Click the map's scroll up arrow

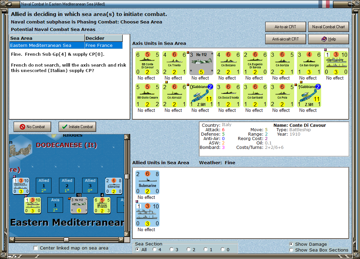pyautogui.click(x=127, y=137)
